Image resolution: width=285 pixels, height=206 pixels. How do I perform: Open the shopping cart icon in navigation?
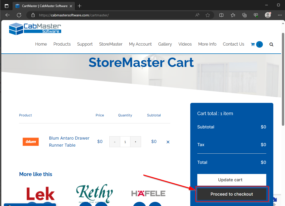click(253, 44)
